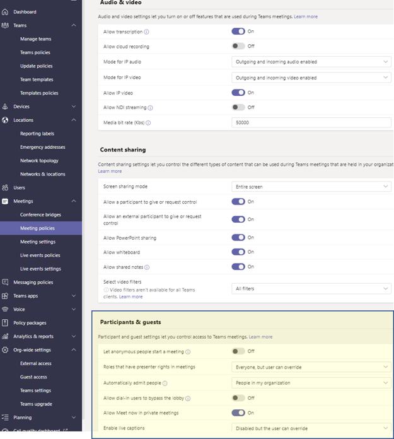Image resolution: width=394 pixels, height=439 pixels.
Task: Click Learn more link under Content sharing
Action: tap(110, 172)
